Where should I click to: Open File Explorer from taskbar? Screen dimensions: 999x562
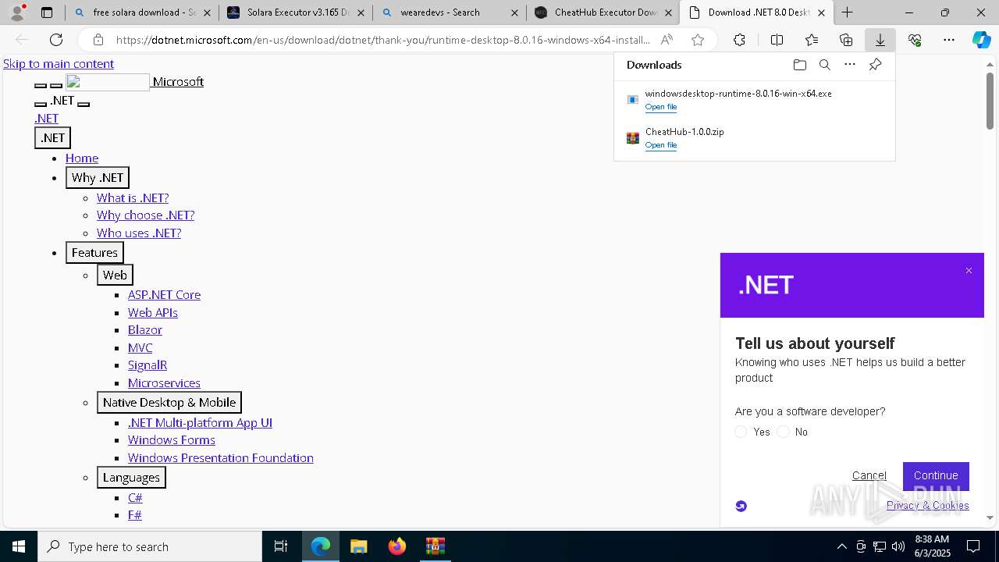tap(358, 546)
